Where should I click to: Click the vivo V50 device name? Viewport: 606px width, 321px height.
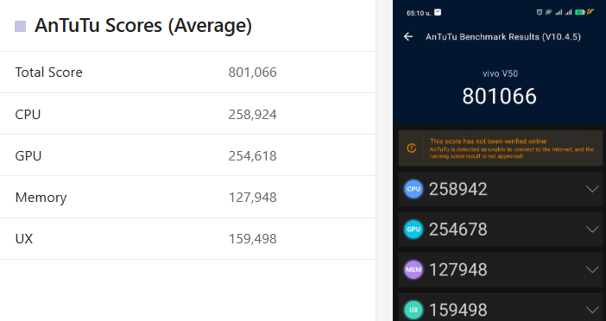click(500, 73)
